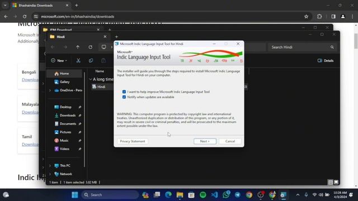Open the Windows Start menu
This screenshot has width=358, height=201.
(74, 195)
